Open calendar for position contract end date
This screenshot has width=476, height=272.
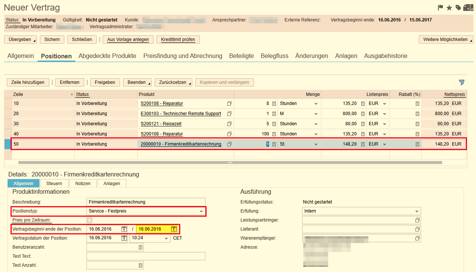point(174,229)
